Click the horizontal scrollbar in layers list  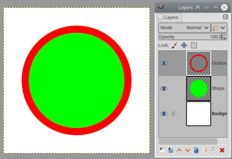pyautogui.click(x=188, y=141)
